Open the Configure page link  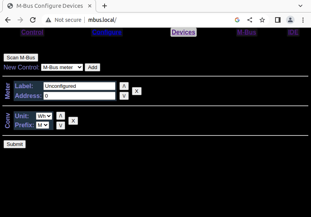click(x=107, y=32)
